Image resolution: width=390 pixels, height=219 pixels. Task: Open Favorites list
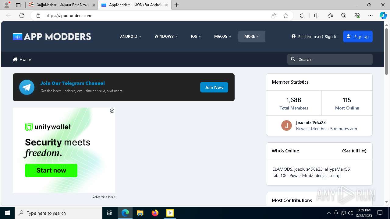tap(330, 16)
